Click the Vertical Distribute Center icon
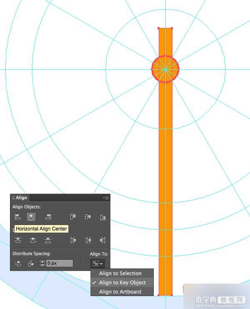 coord(33,240)
